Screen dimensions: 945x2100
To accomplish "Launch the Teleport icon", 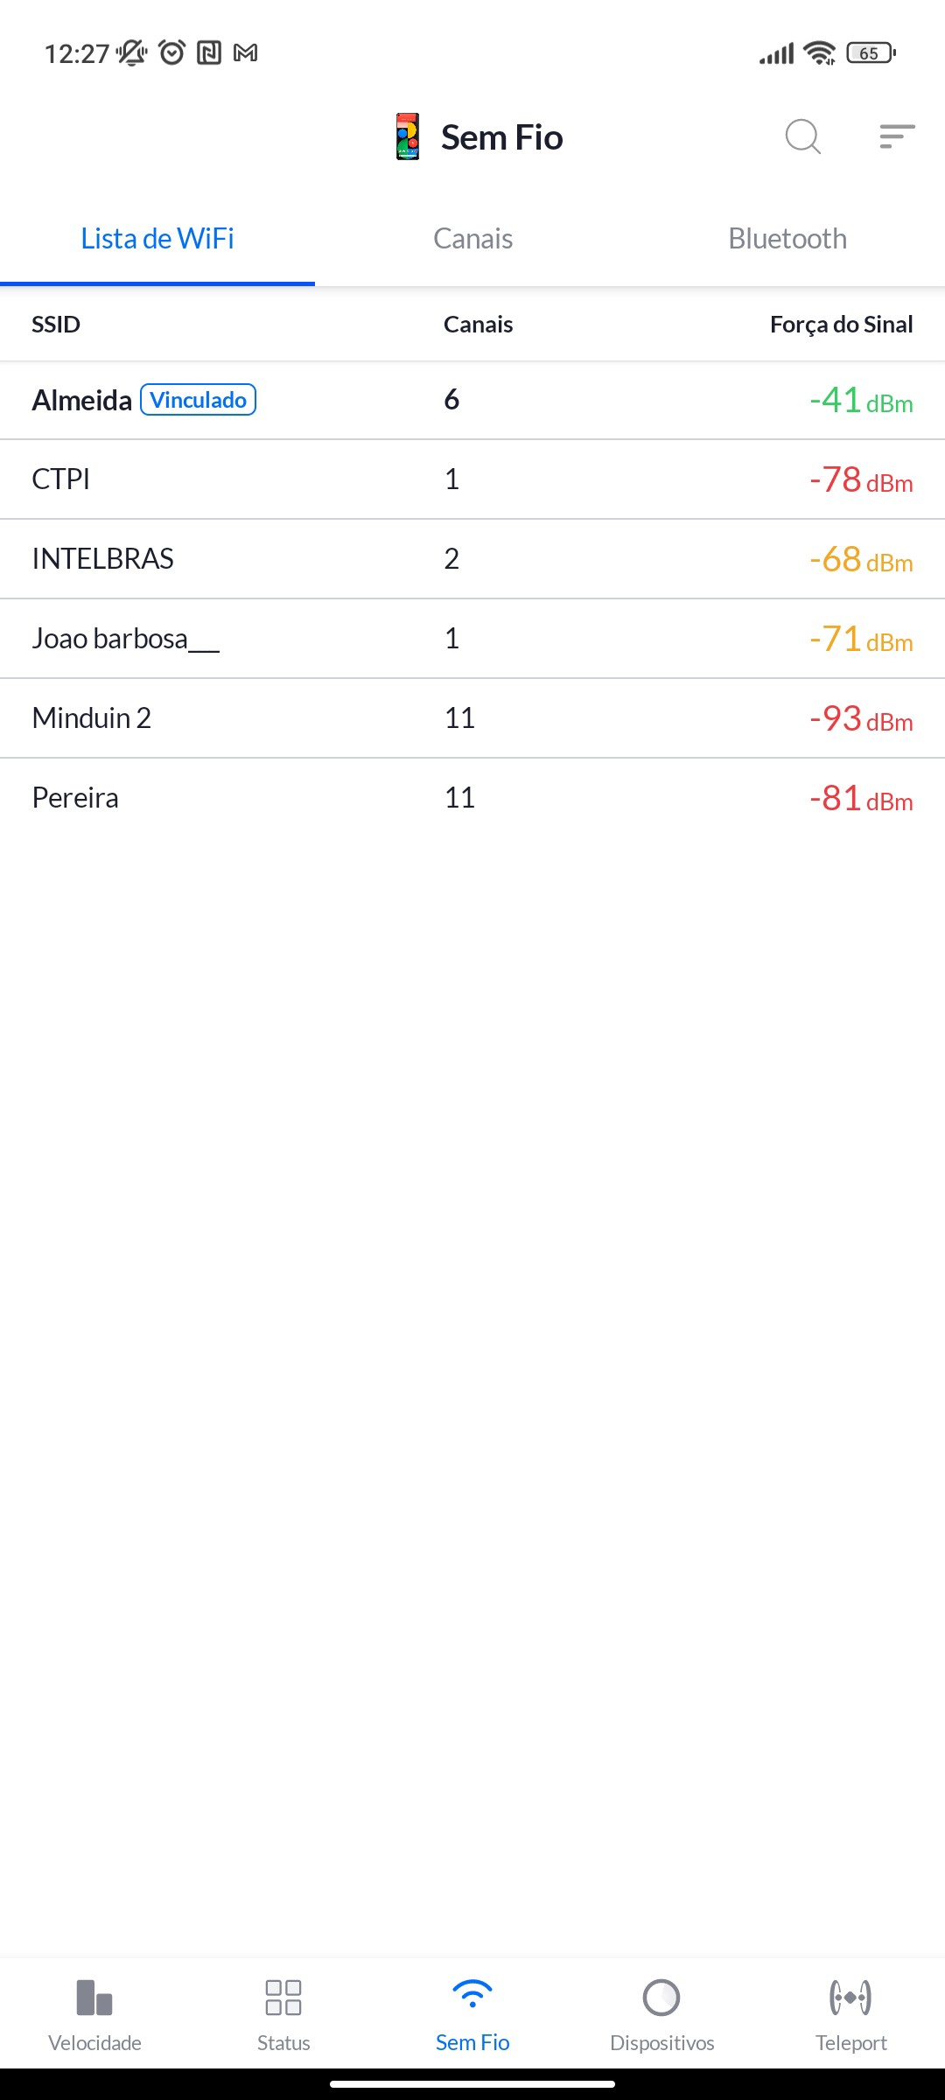I will tap(850, 1998).
